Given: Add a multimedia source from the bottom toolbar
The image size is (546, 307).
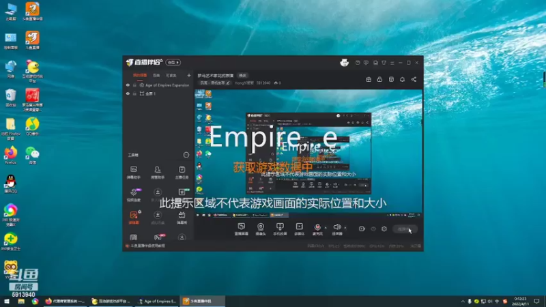Looking at the screenshot, I should click(299, 229).
